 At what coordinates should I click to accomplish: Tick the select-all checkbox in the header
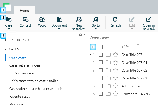point(101,47)
